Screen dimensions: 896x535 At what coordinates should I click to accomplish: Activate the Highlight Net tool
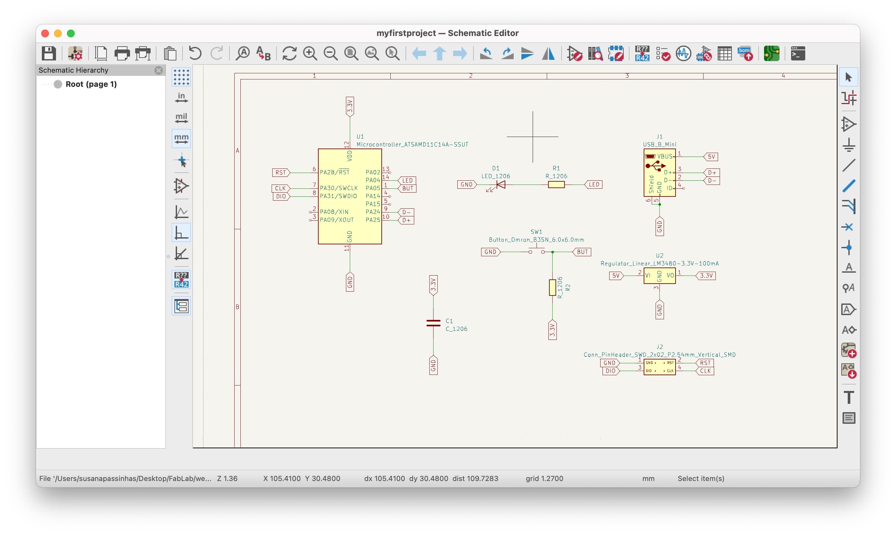(849, 98)
